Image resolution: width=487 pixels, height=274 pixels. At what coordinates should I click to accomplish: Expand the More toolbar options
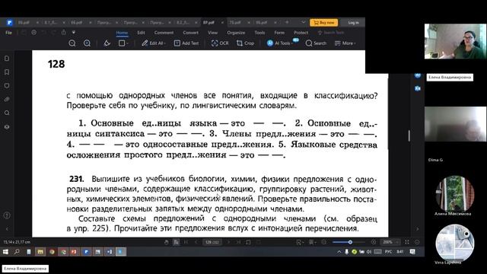pyautogui.click(x=345, y=43)
